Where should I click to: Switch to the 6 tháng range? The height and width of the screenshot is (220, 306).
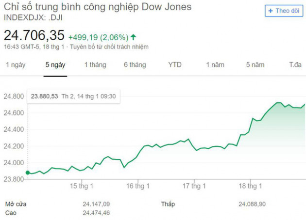[x=135, y=64]
